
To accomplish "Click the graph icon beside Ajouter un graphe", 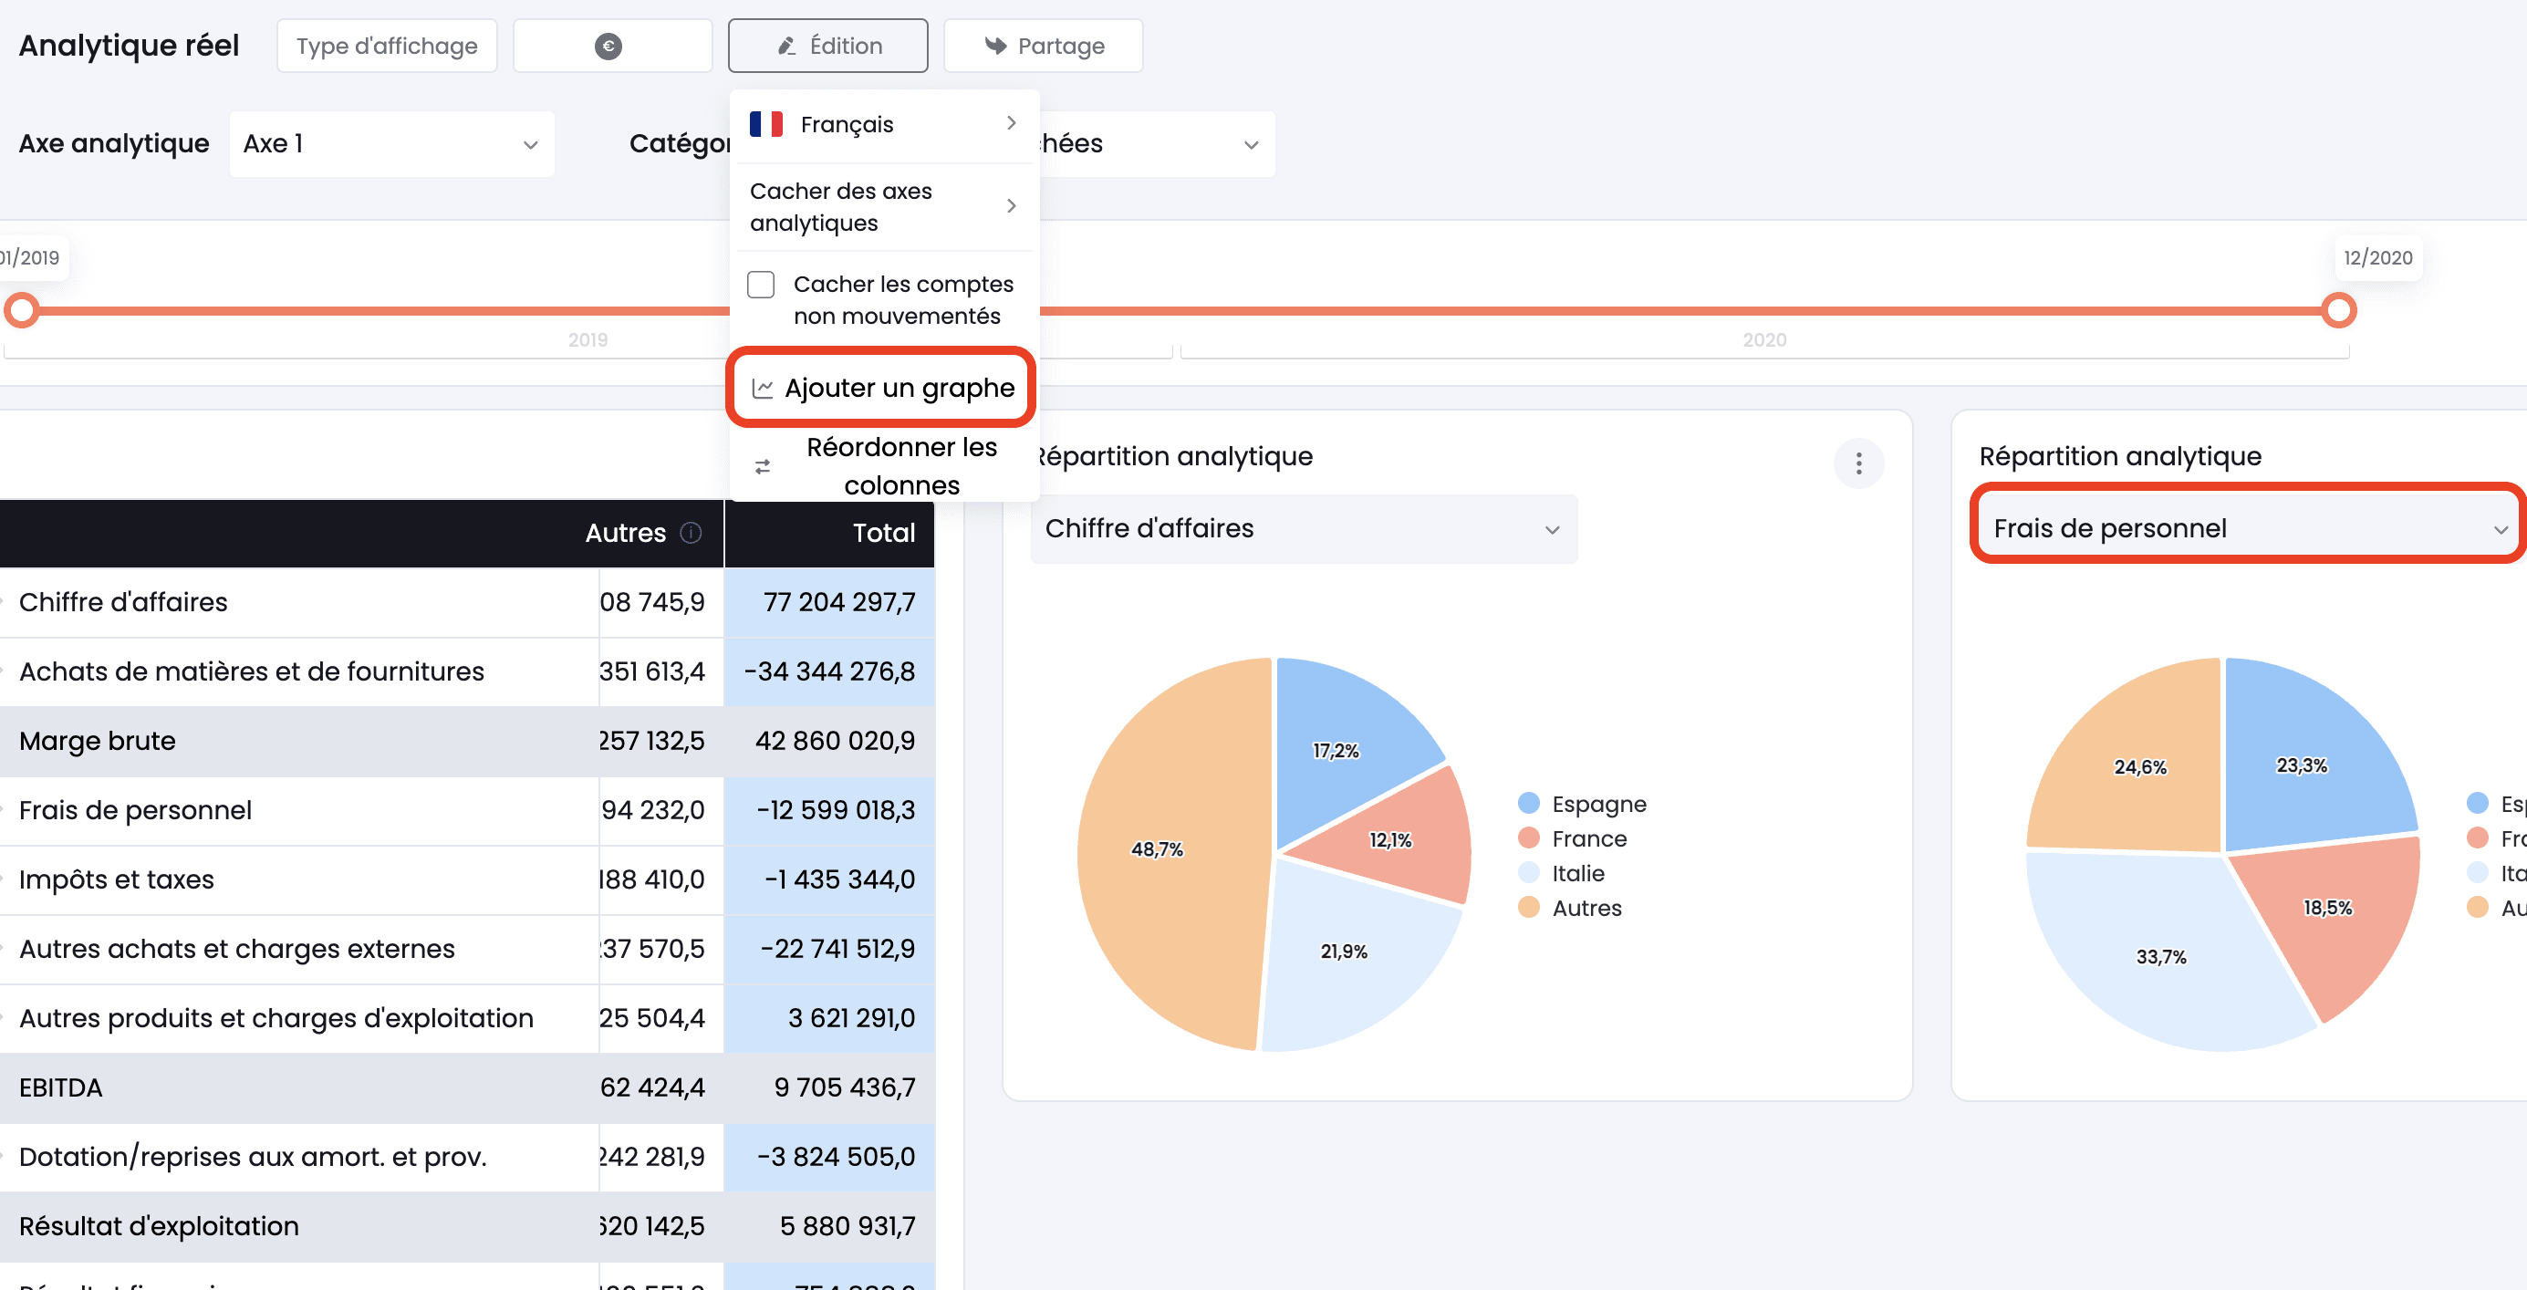I will coord(763,389).
